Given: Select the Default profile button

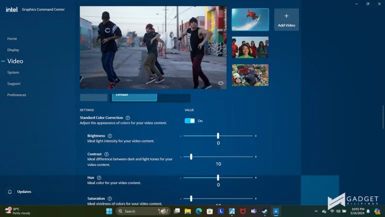Looking at the screenshot, I should [x=134, y=97].
